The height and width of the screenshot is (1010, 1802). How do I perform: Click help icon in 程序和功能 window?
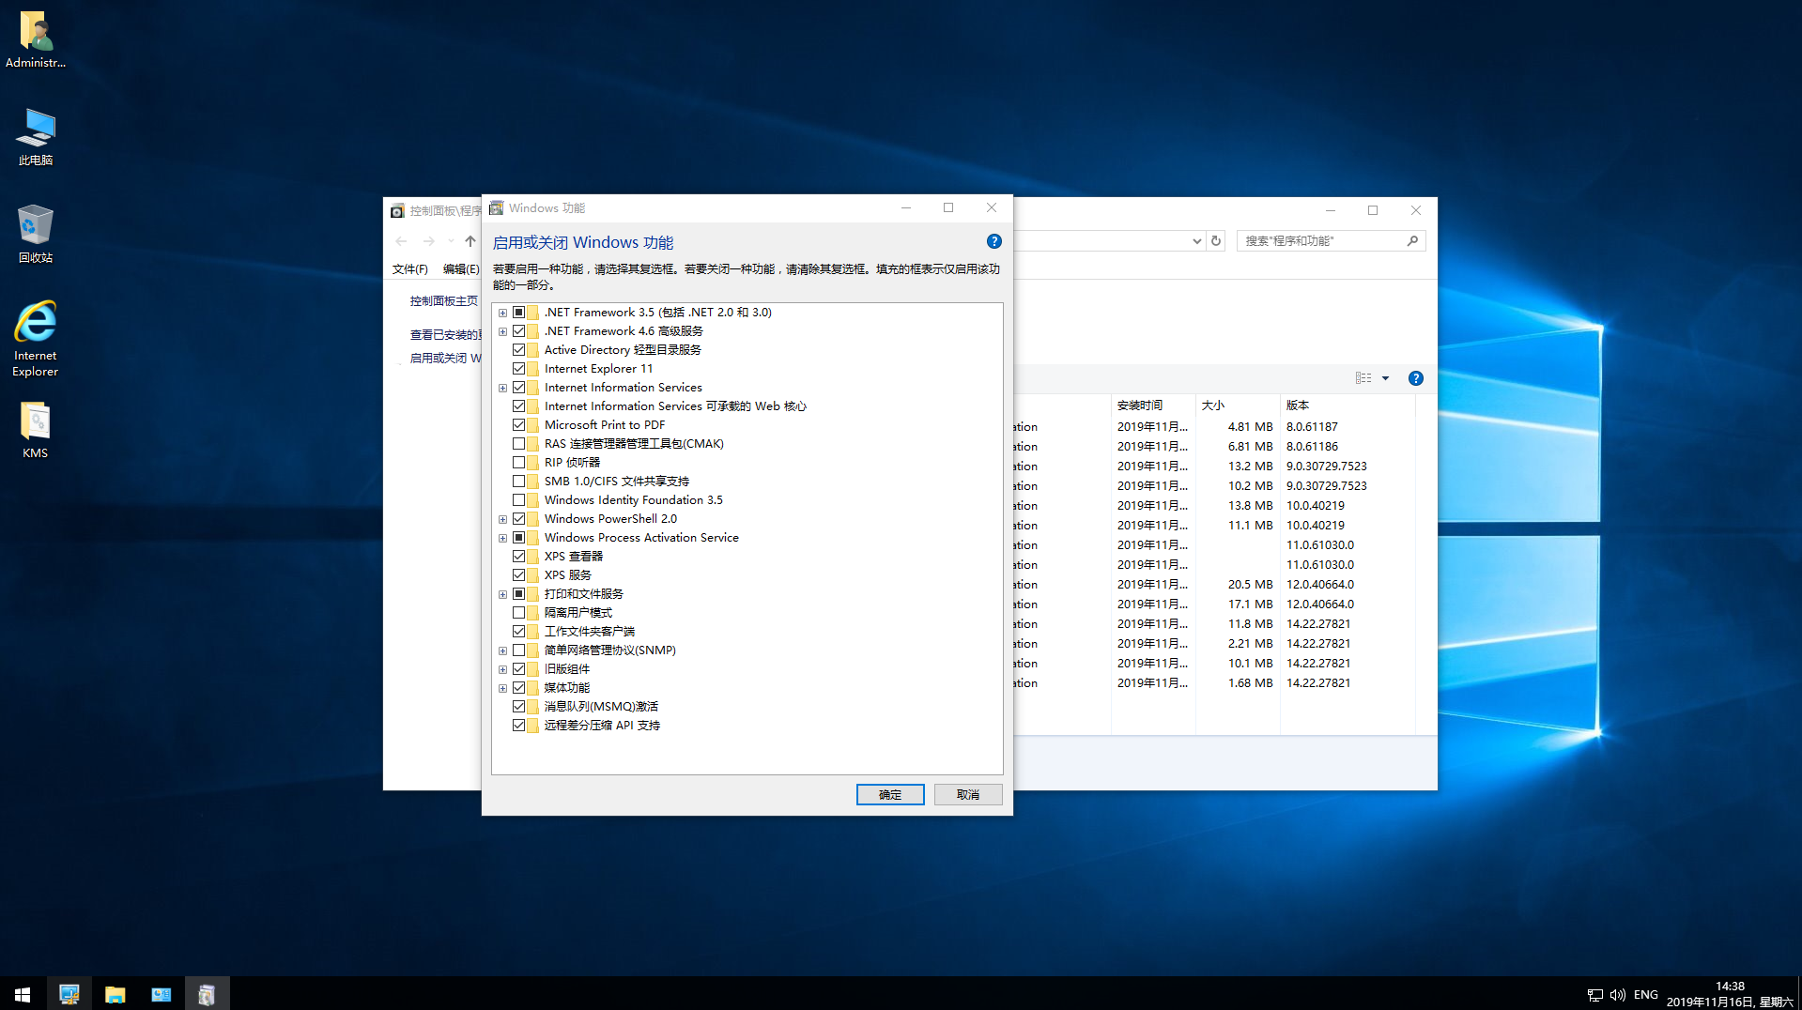(x=1415, y=378)
